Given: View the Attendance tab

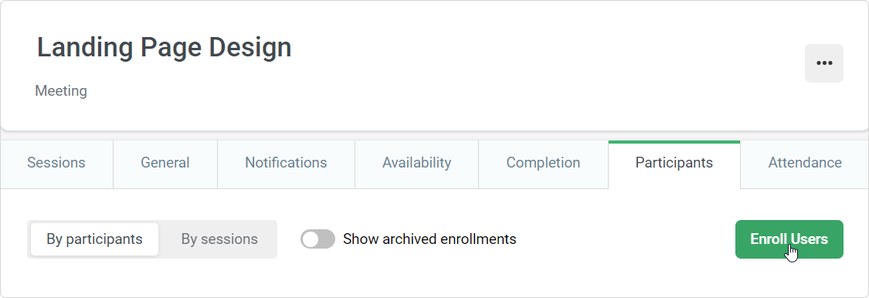Looking at the screenshot, I should tap(805, 164).
